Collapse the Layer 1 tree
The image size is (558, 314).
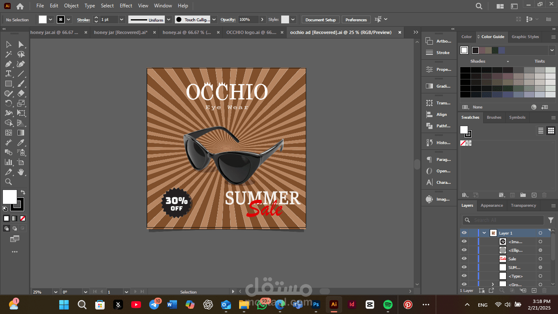(484, 233)
